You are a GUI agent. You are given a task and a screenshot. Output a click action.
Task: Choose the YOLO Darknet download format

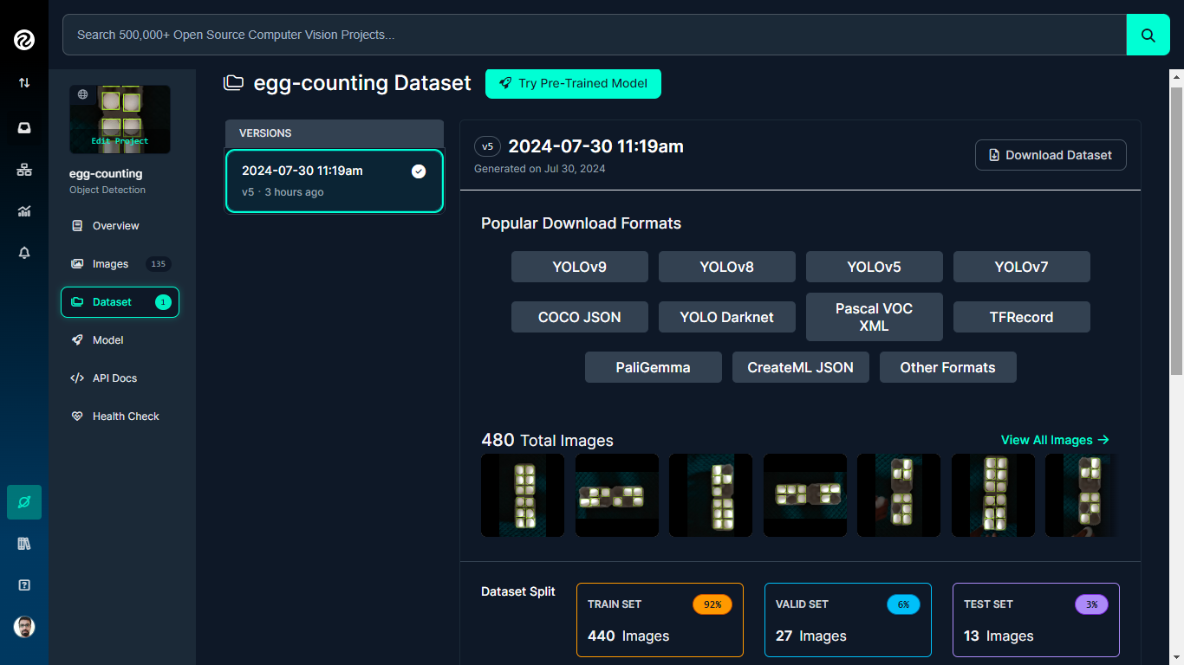[x=727, y=317]
